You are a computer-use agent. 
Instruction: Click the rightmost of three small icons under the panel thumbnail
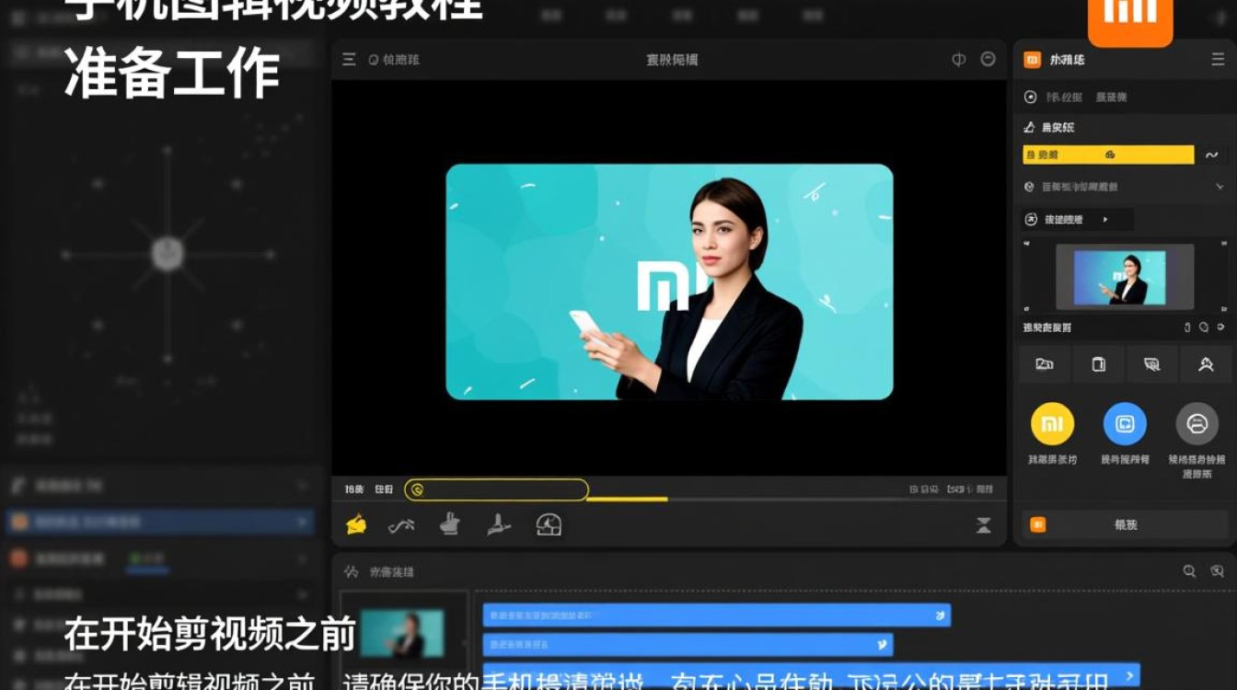[1221, 328]
